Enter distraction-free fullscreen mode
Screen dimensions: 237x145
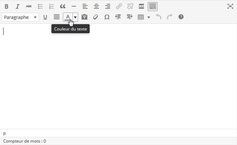pos(230,6)
